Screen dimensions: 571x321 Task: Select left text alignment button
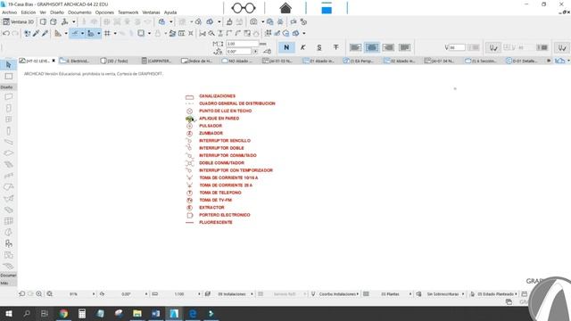click(355, 47)
